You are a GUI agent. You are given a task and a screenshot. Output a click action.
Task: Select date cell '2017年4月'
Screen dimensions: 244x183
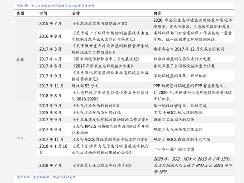[50, 59]
